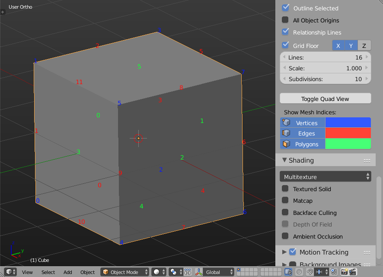This screenshot has width=383, height=277.
Task: Collapse the Shading panel
Action: [x=284, y=160]
